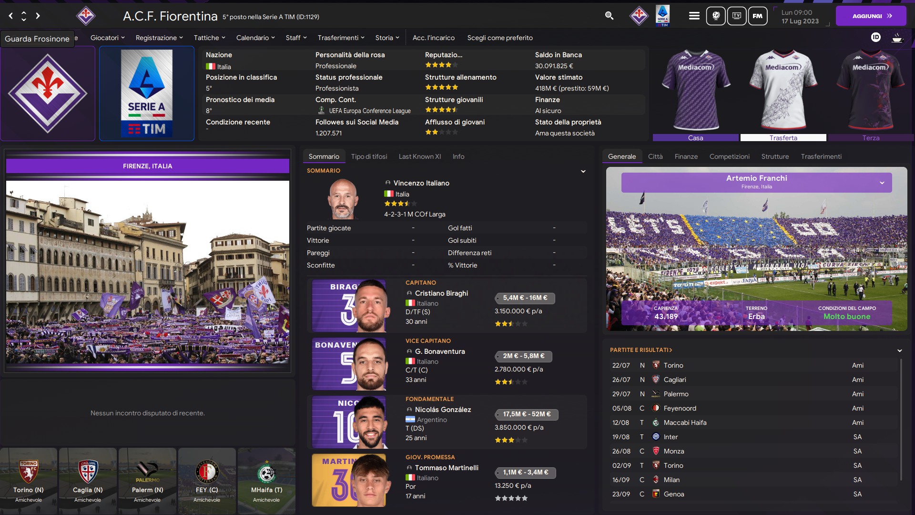Open the Torino friendly fixture card
This screenshot has width=915, height=515.
point(29,481)
